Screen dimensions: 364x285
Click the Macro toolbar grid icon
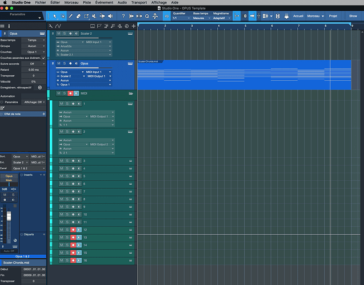265,16
